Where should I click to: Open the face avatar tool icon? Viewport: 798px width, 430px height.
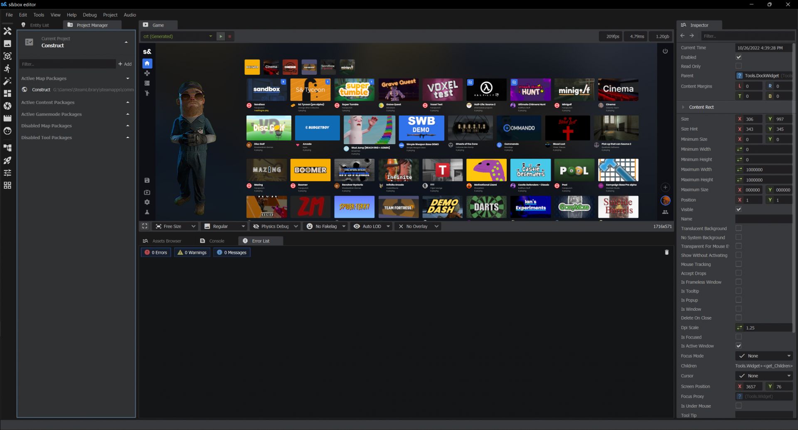[7, 131]
